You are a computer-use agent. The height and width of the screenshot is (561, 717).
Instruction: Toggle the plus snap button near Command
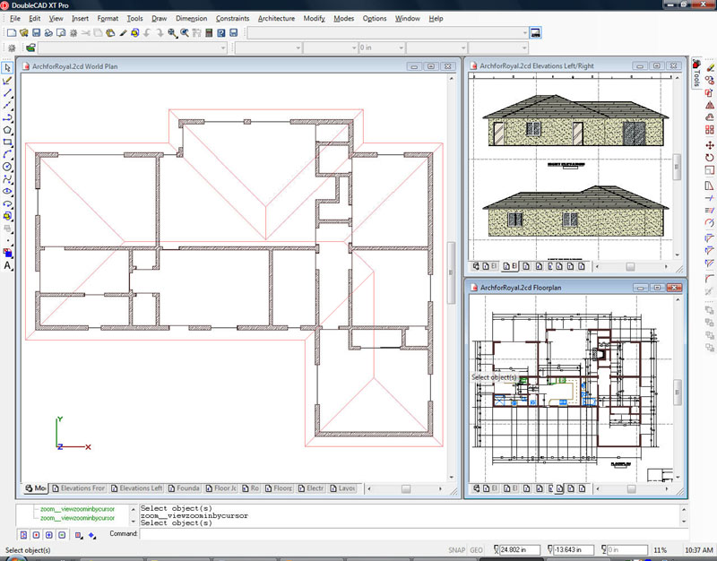tap(49, 535)
